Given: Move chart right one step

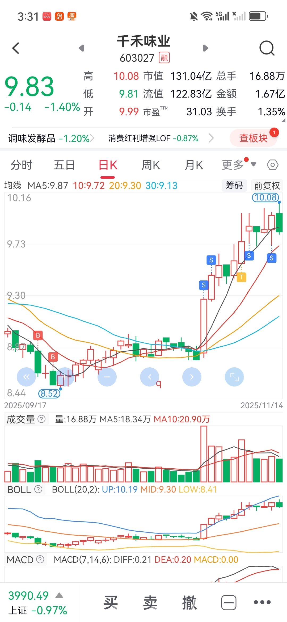Looking at the screenshot, I should 192,377.
